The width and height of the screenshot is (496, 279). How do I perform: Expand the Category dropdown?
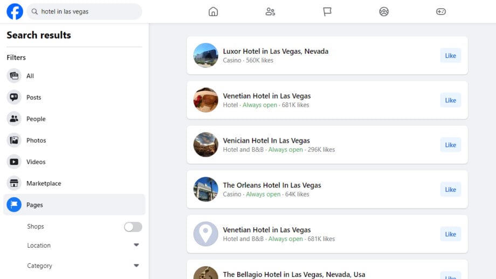point(136,266)
